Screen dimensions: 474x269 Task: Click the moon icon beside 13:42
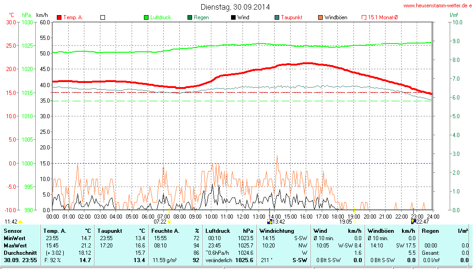pos(270,222)
